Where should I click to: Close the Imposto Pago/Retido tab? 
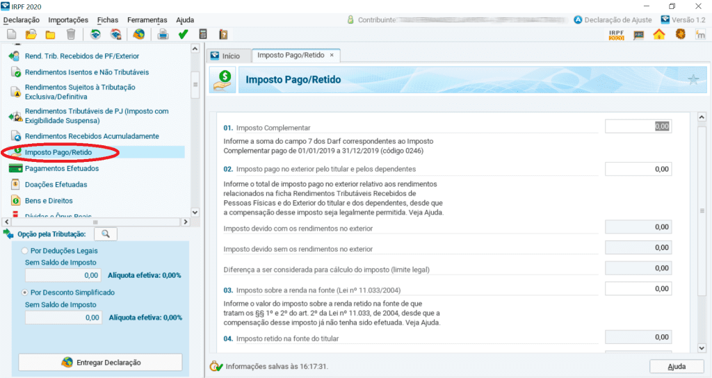(x=332, y=55)
